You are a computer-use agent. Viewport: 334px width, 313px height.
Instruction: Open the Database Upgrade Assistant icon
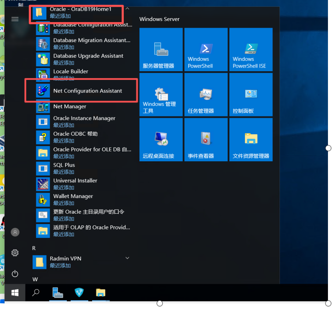point(43,59)
